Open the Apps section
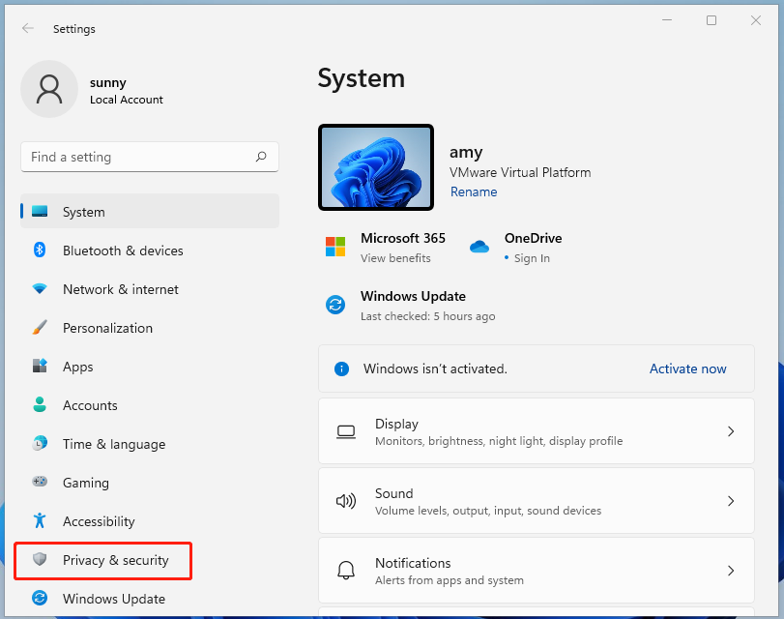This screenshot has height=619, width=784. 150,367
